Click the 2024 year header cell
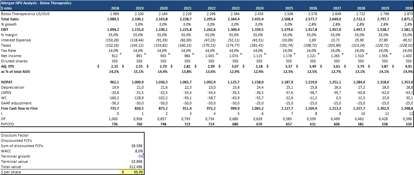The height and width of the screenshot is (175, 414). click(x=259, y=8)
